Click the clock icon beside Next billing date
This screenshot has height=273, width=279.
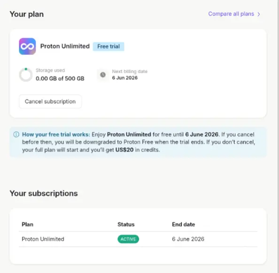pyautogui.click(x=103, y=75)
